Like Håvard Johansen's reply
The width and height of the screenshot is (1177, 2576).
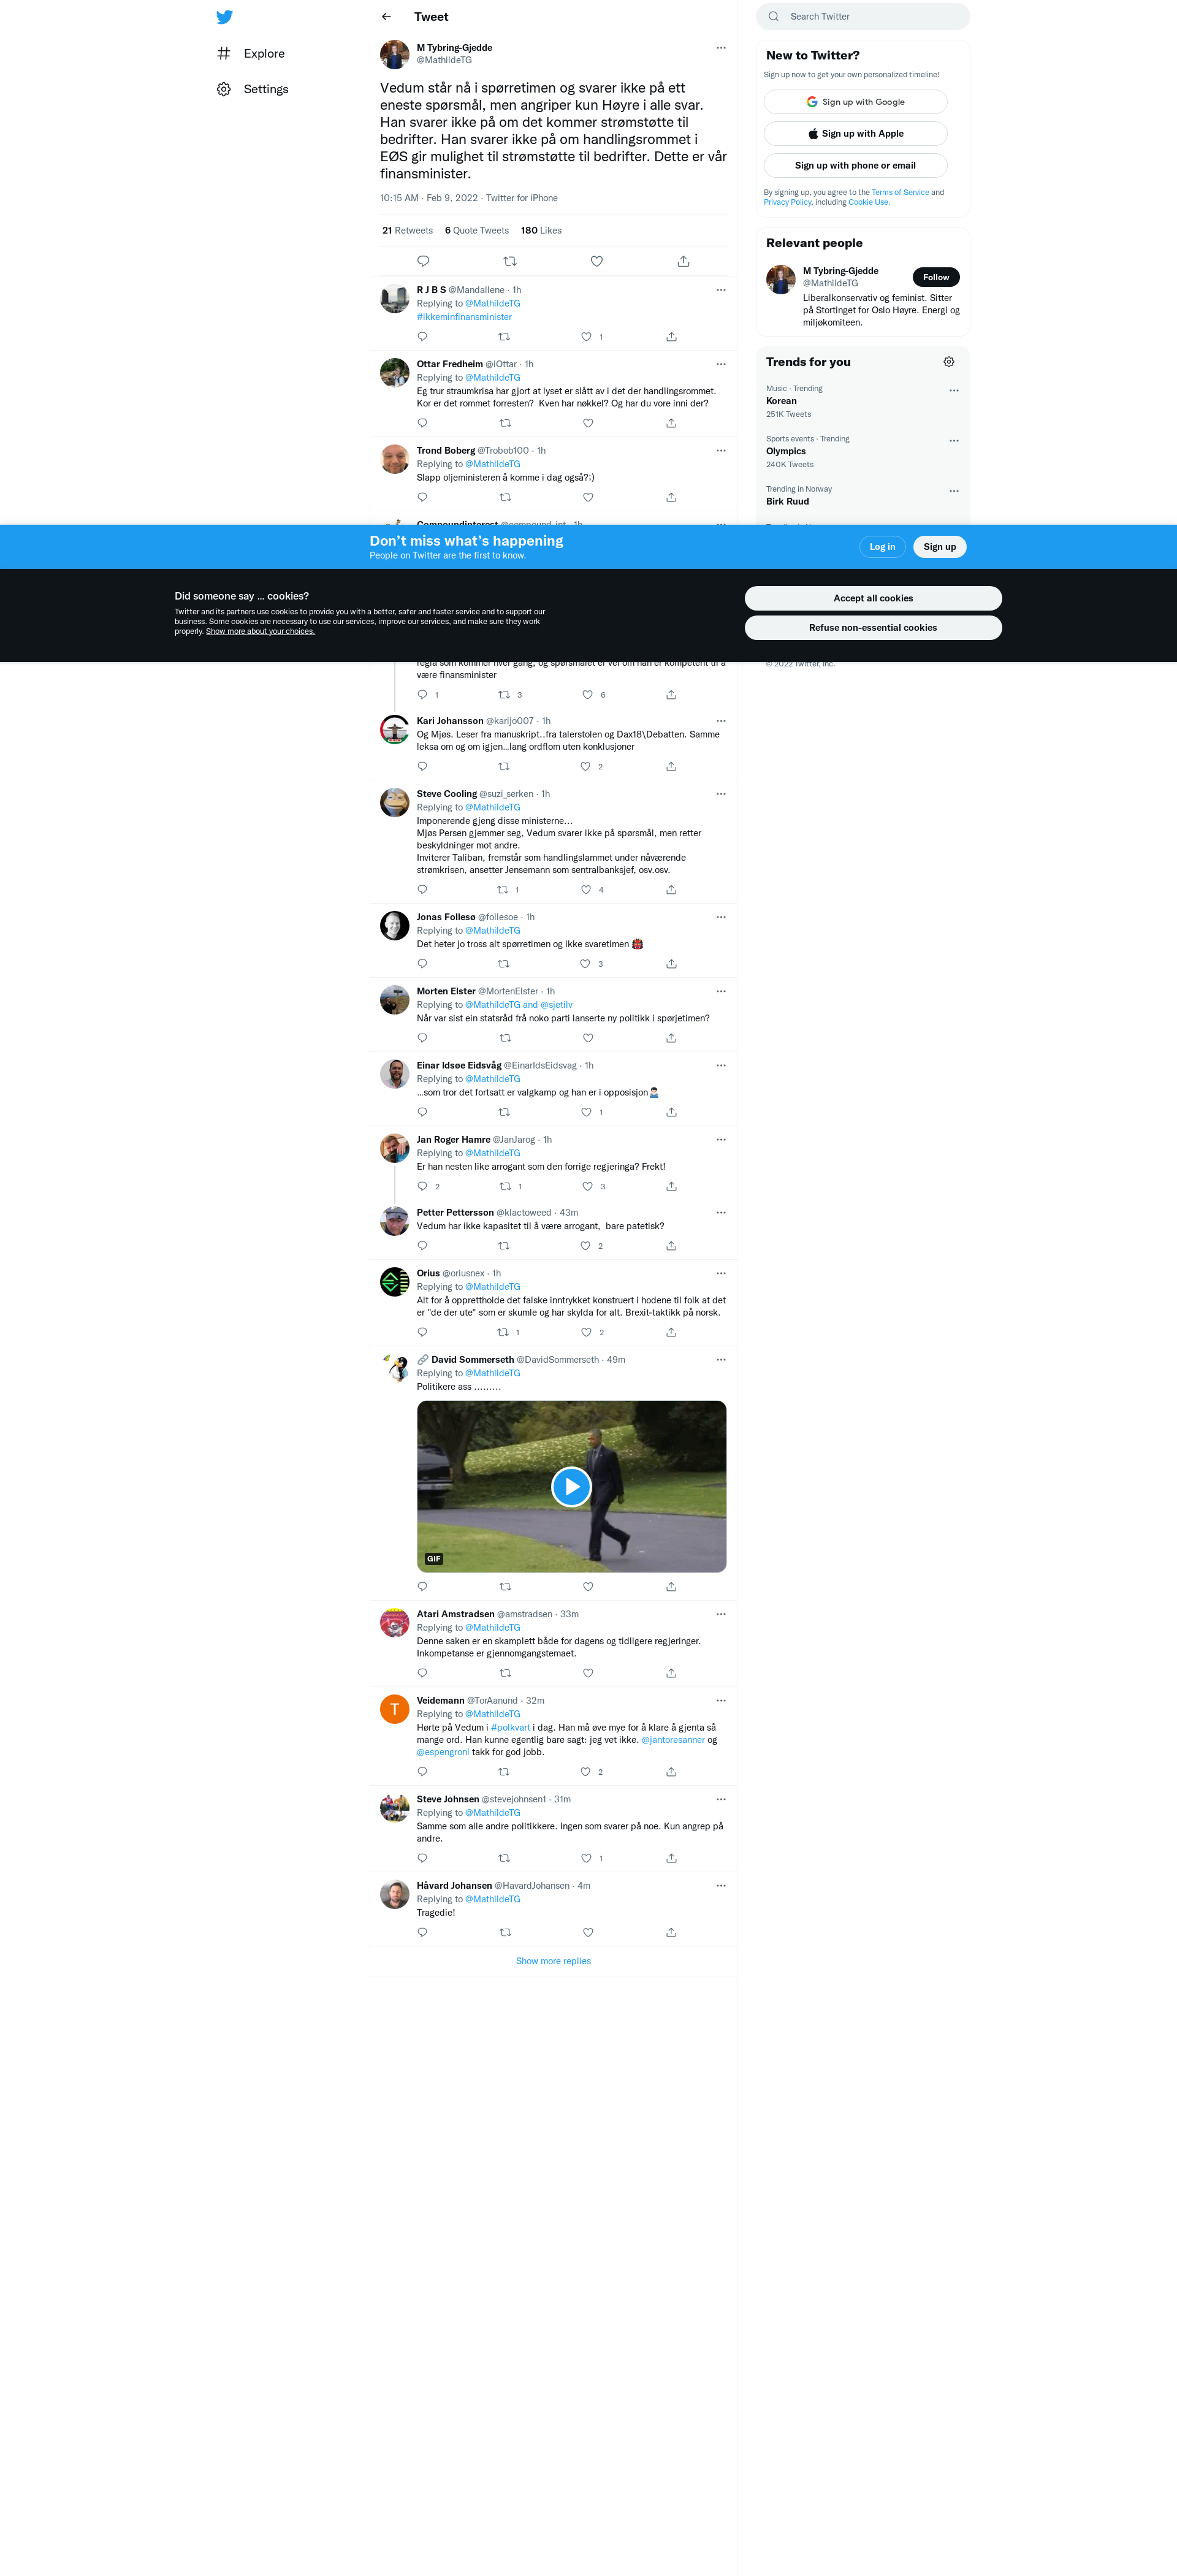(x=588, y=1932)
